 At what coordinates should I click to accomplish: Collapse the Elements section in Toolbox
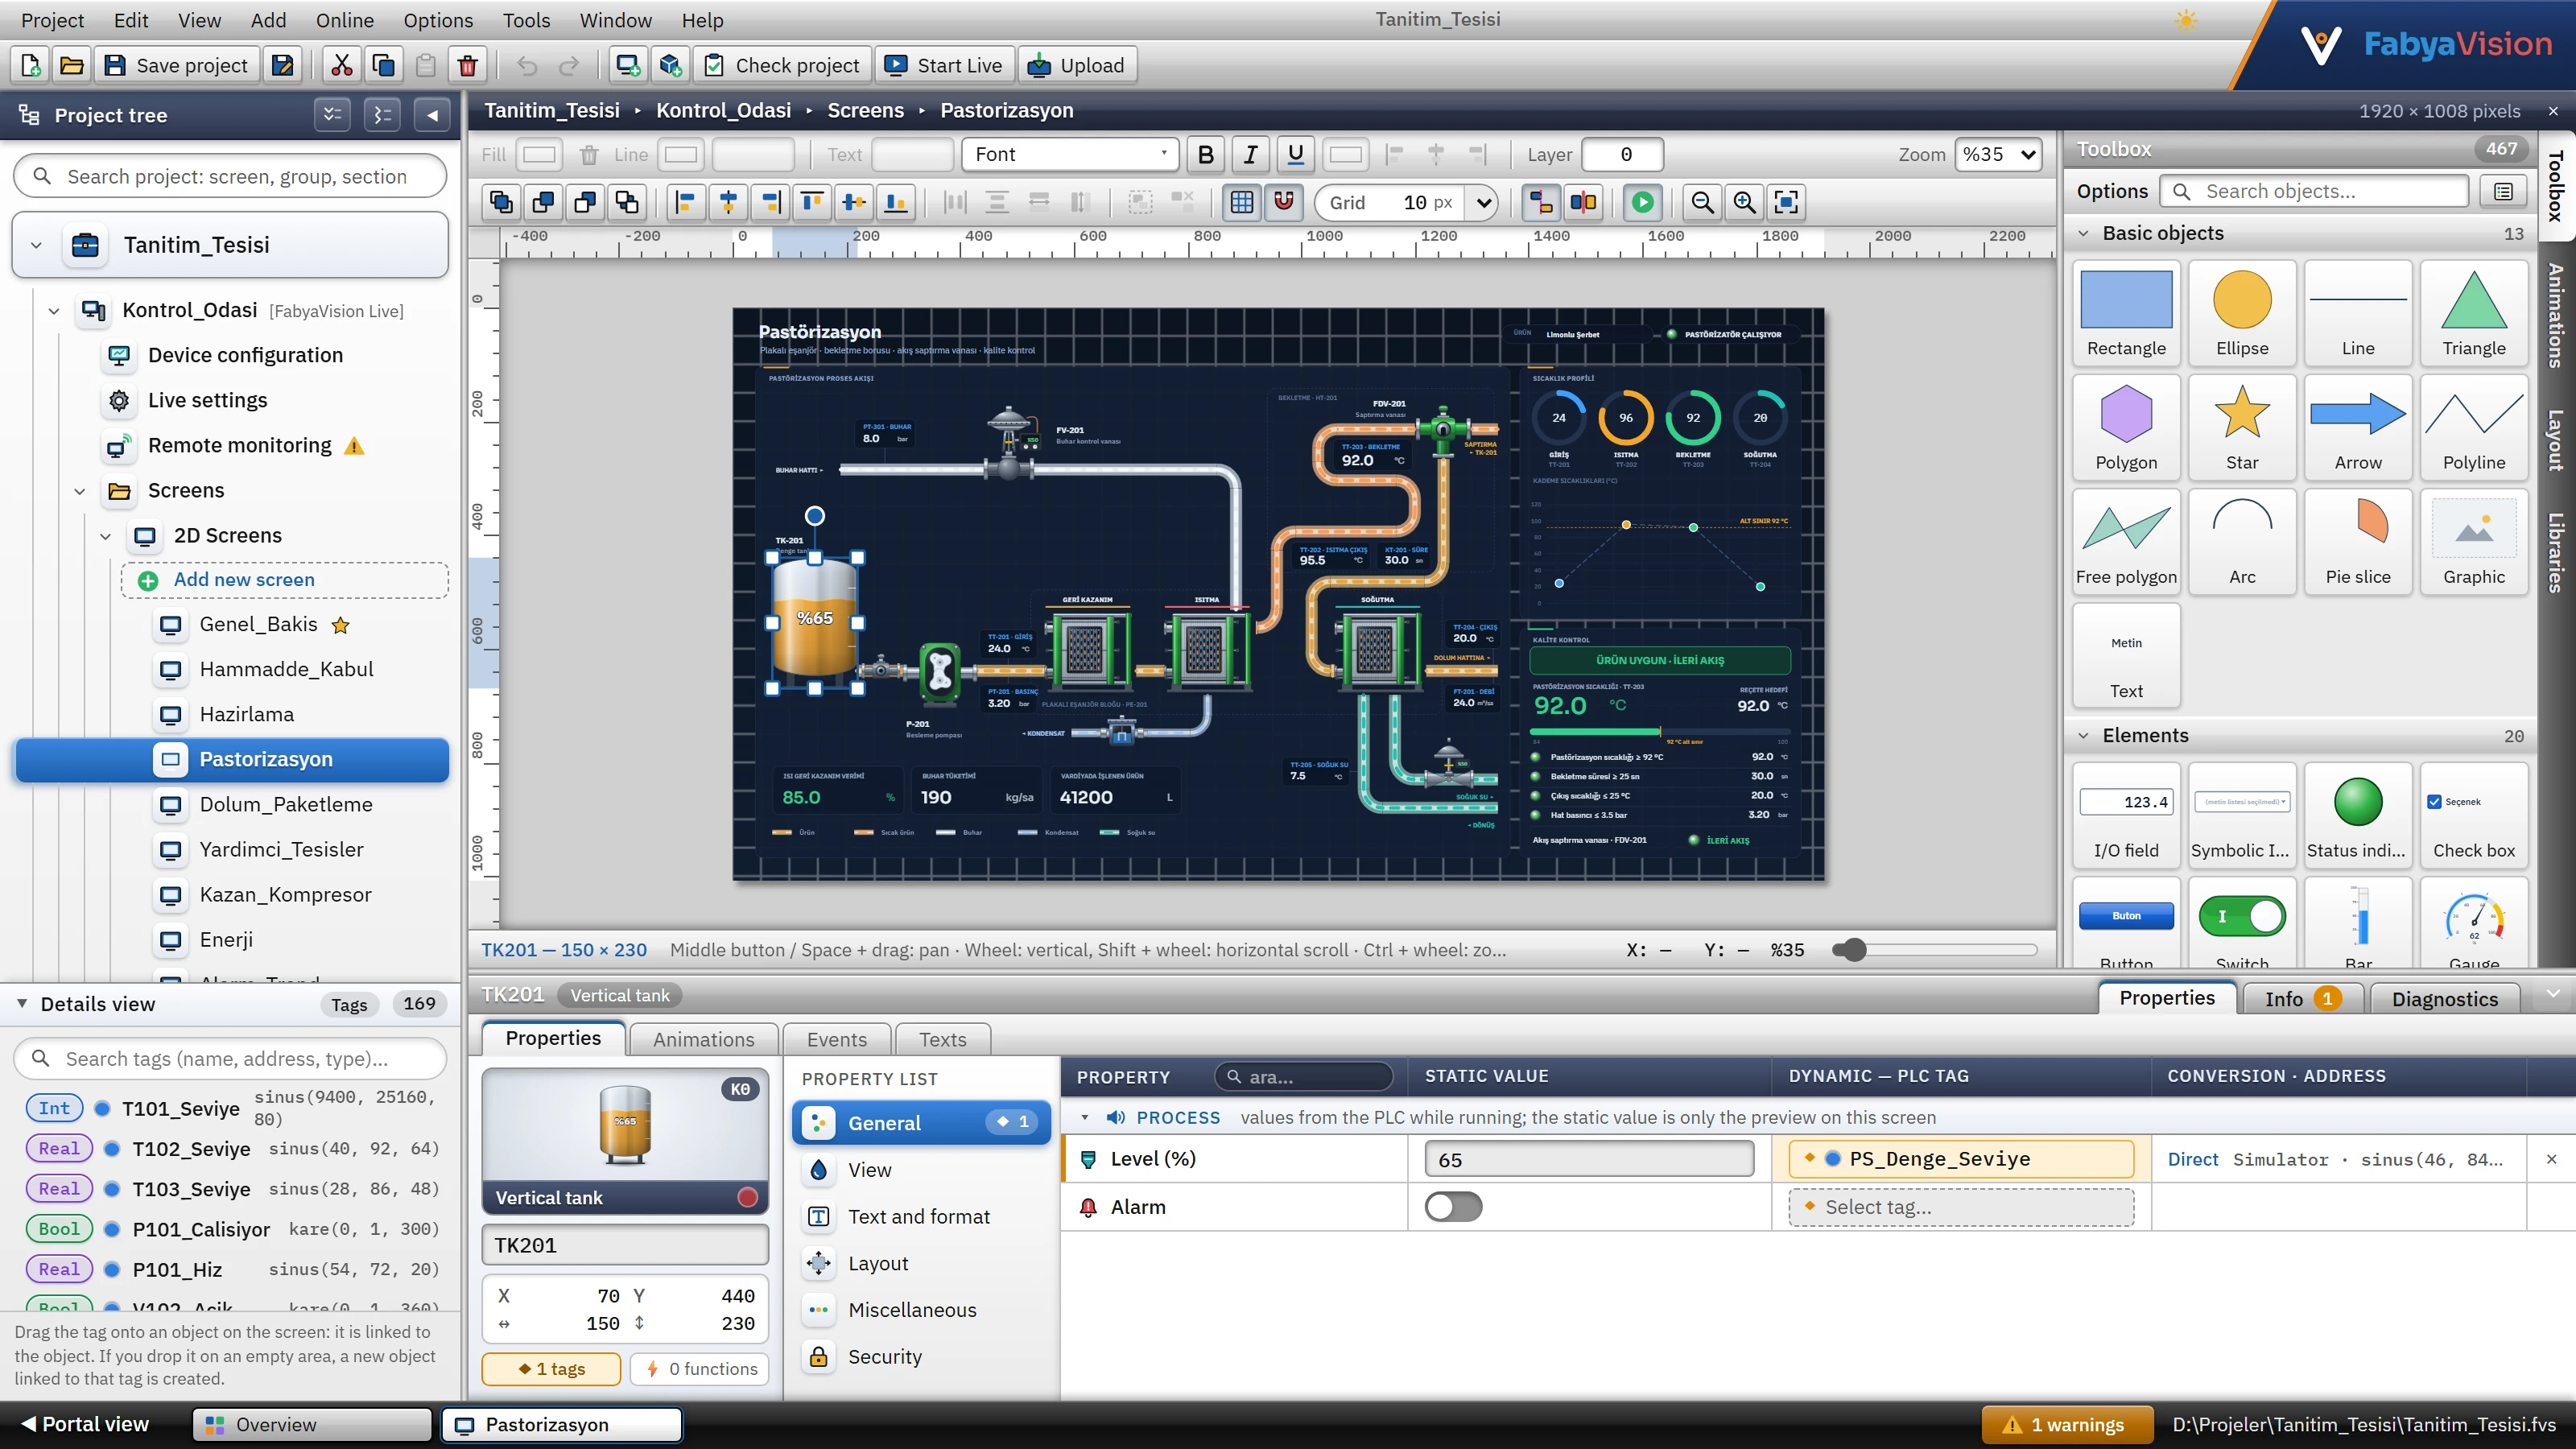2084,735
